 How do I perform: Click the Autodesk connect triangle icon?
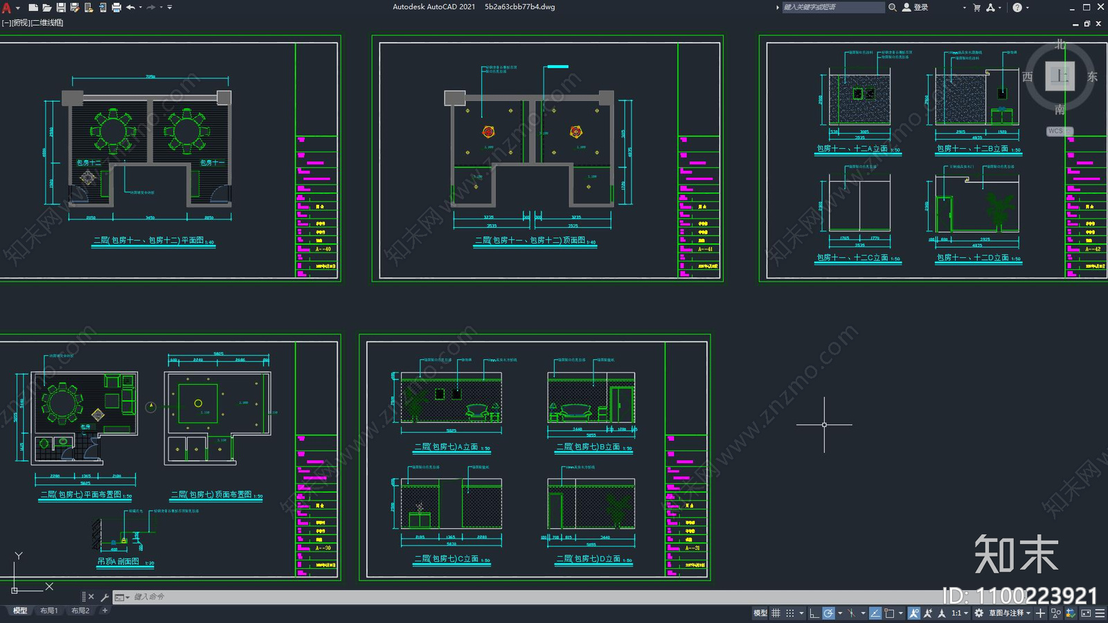[x=991, y=8]
